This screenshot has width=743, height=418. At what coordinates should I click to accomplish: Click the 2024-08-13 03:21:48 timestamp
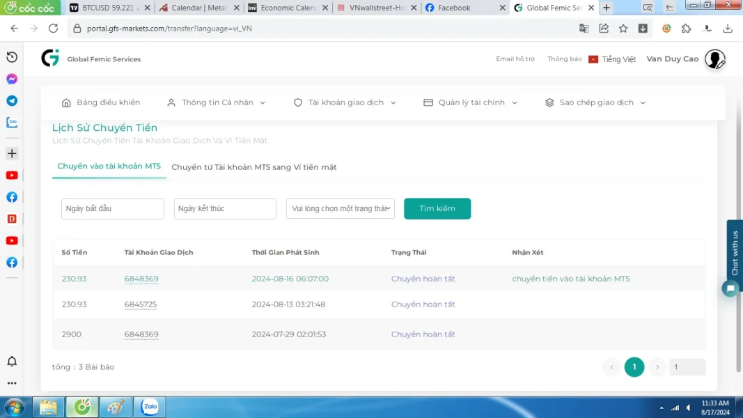(288, 304)
